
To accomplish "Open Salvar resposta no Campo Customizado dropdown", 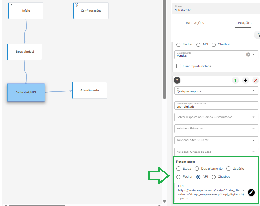I will pos(216,117).
